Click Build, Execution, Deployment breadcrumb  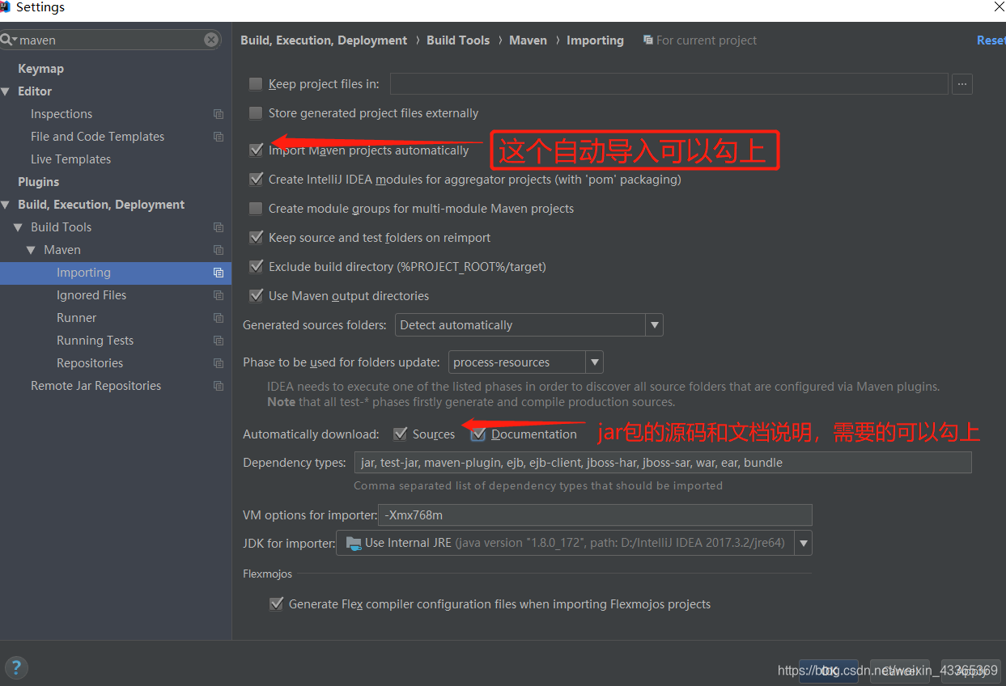324,40
